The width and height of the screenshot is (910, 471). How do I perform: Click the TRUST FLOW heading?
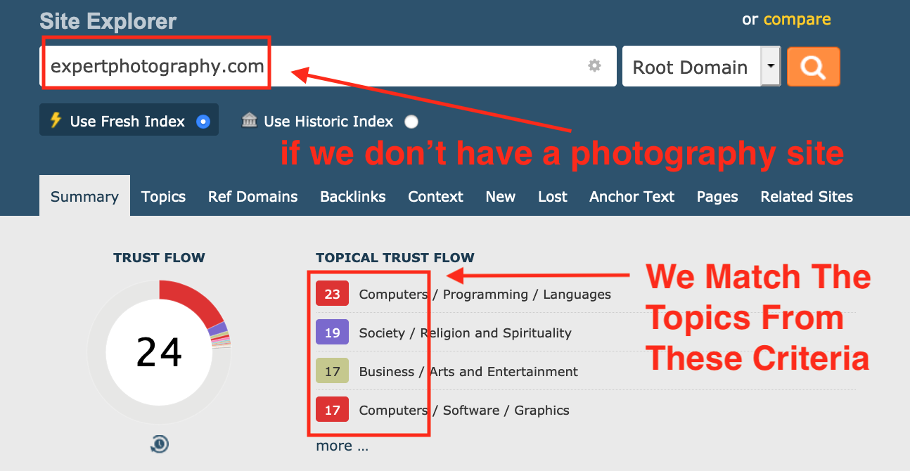159,258
